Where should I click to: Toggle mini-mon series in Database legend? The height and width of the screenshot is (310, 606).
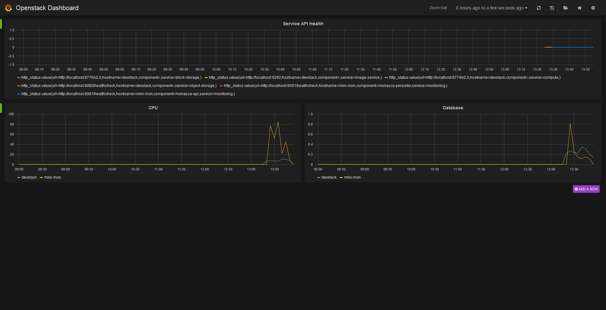pos(352,177)
